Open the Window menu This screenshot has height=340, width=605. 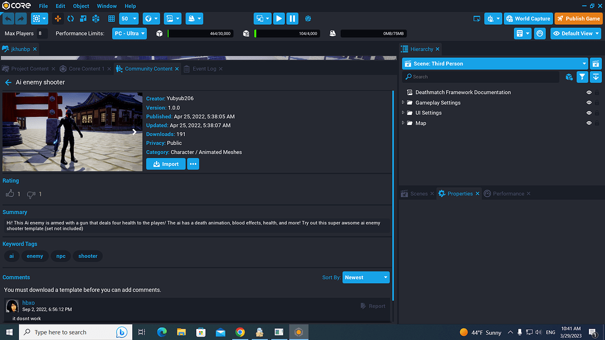106,6
